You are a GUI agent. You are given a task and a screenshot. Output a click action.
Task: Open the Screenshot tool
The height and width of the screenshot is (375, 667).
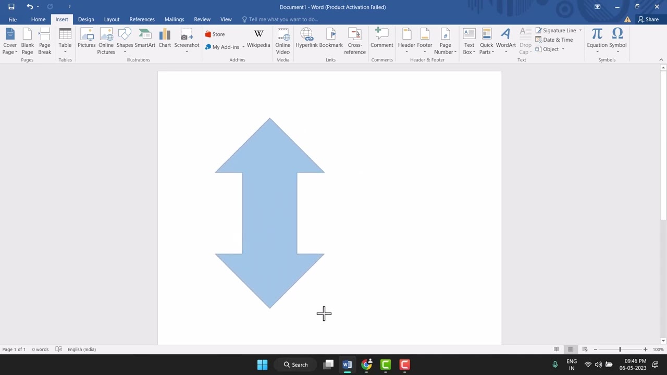pos(187,42)
